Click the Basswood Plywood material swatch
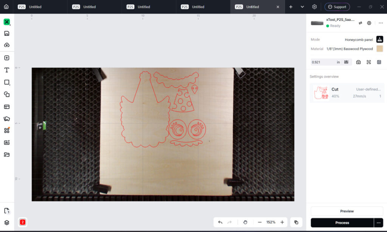Viewport: 387px width, 232px height. coord(379,49)
